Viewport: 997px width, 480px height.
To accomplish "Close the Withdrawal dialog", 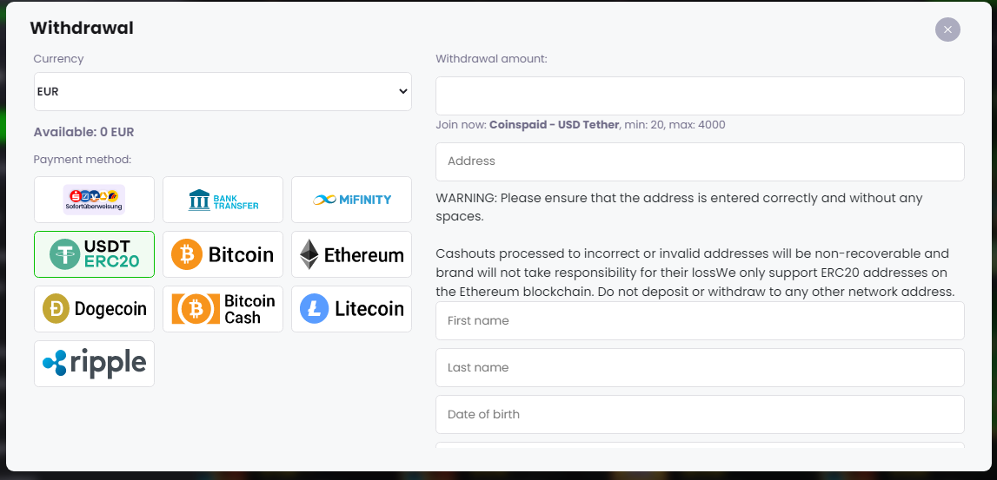I will click(x=947, y=30).
